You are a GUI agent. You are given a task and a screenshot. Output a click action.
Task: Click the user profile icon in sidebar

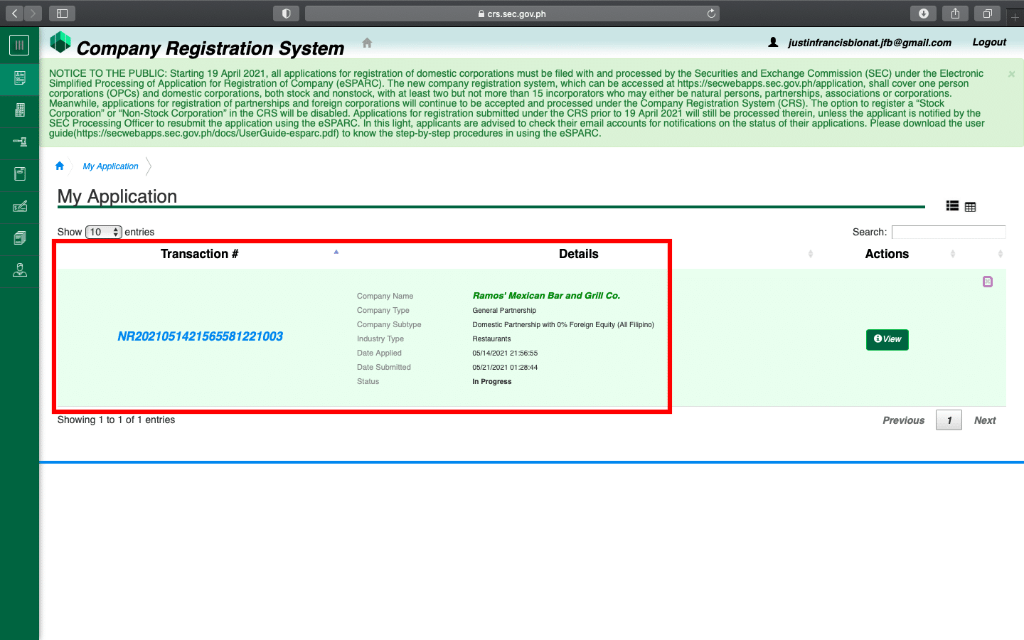point(20,270)
